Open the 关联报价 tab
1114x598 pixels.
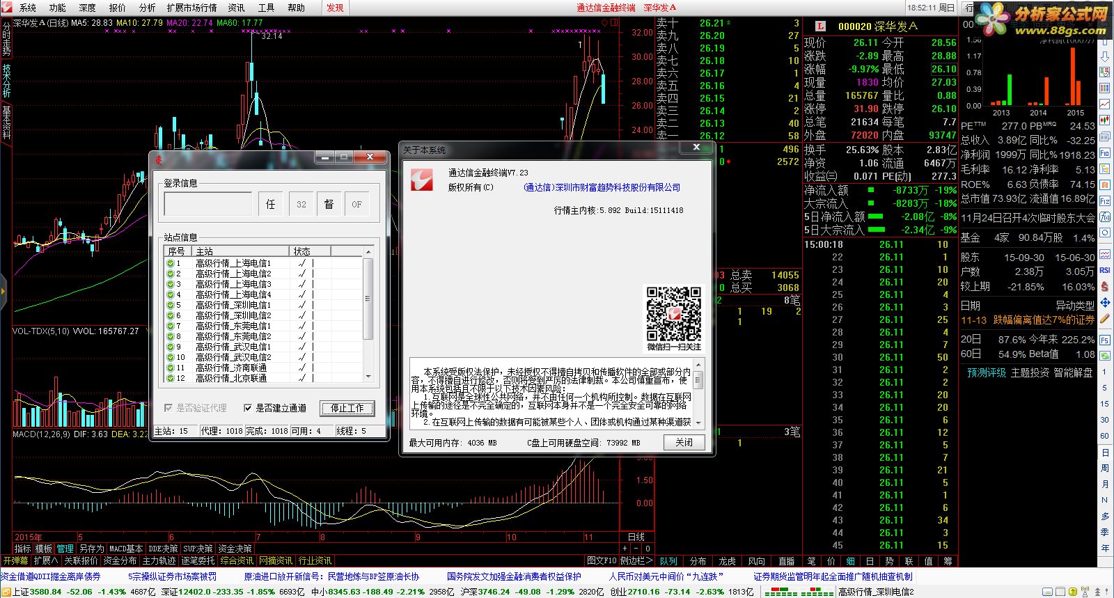tap(81, 560)
